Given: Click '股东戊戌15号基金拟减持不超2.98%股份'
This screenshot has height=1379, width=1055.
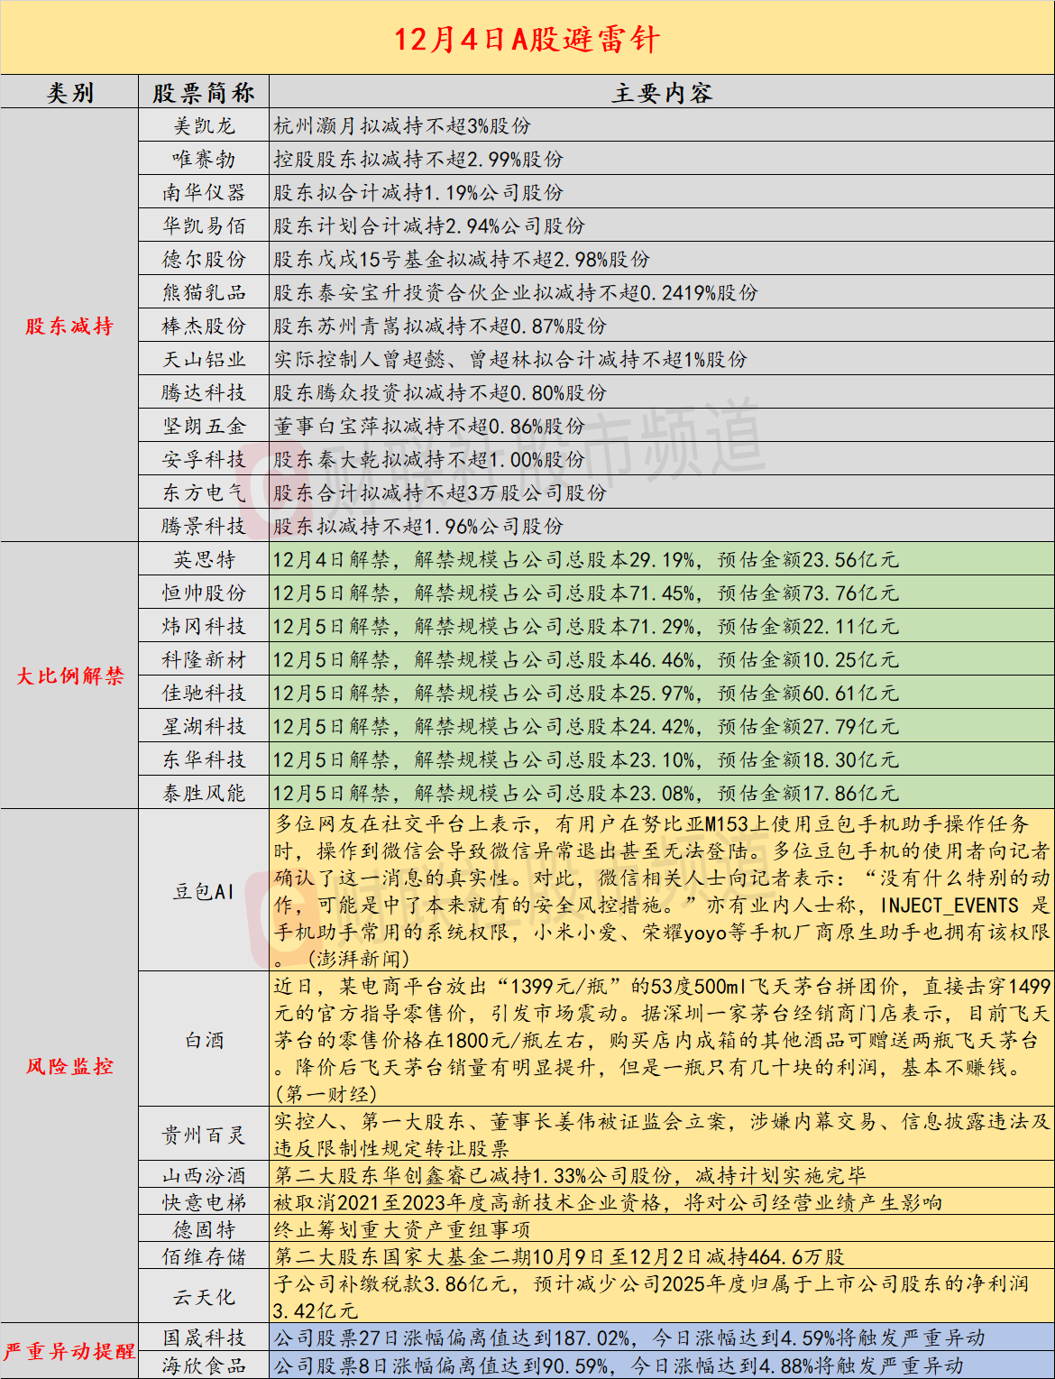Looking at the screenshot, I should (x=462, y=260).
